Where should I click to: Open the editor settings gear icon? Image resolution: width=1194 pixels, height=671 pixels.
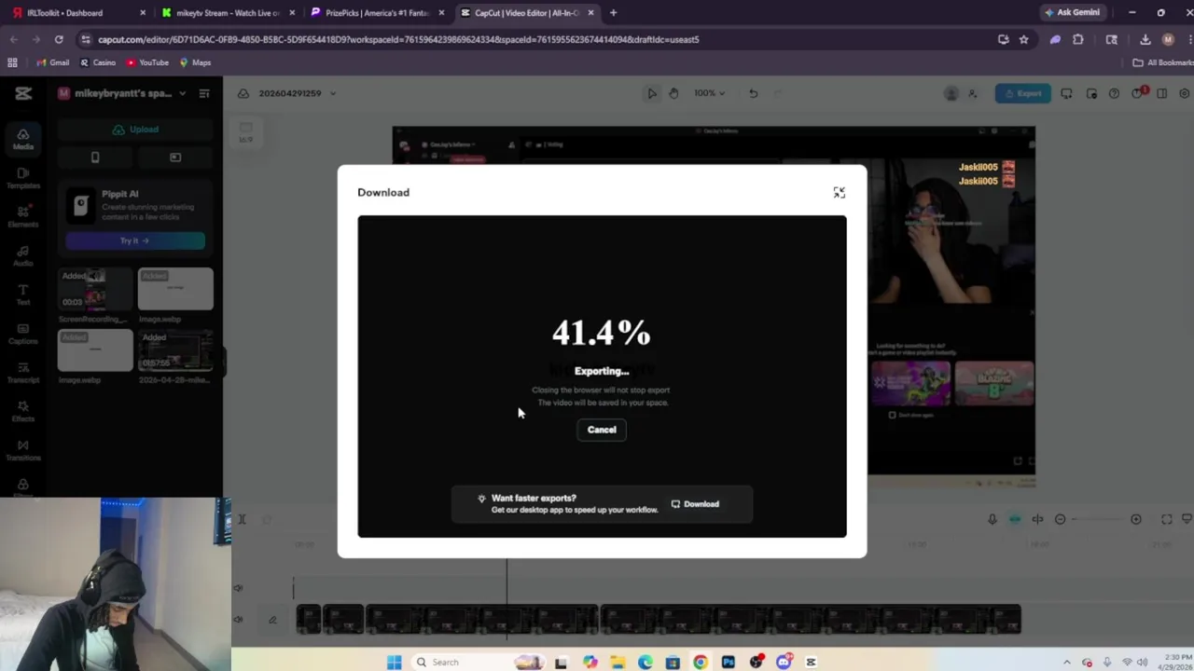click(1184, 93)
